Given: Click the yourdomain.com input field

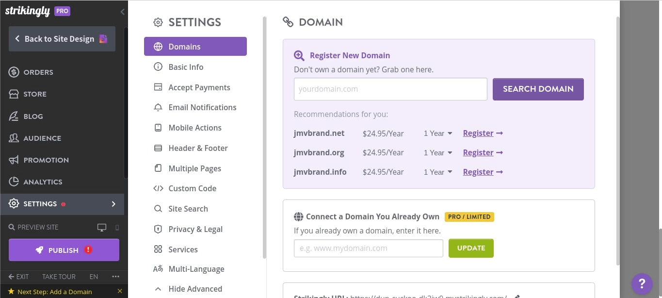Looking at the screenshot, I should click(x=390, y=89).
